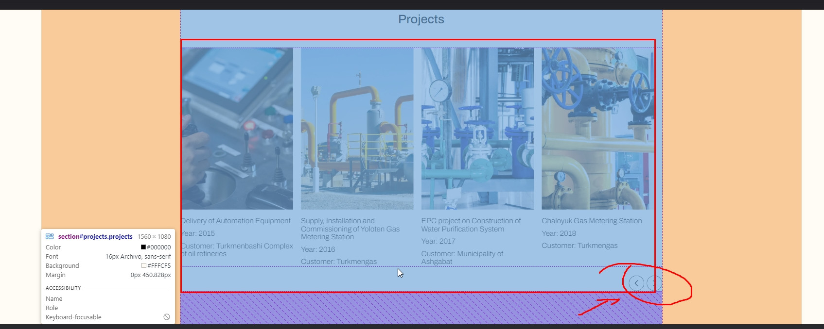Click the ACCESSIBILITY section header in tooltip
This screenshot has width=824, height=329.
63,288
